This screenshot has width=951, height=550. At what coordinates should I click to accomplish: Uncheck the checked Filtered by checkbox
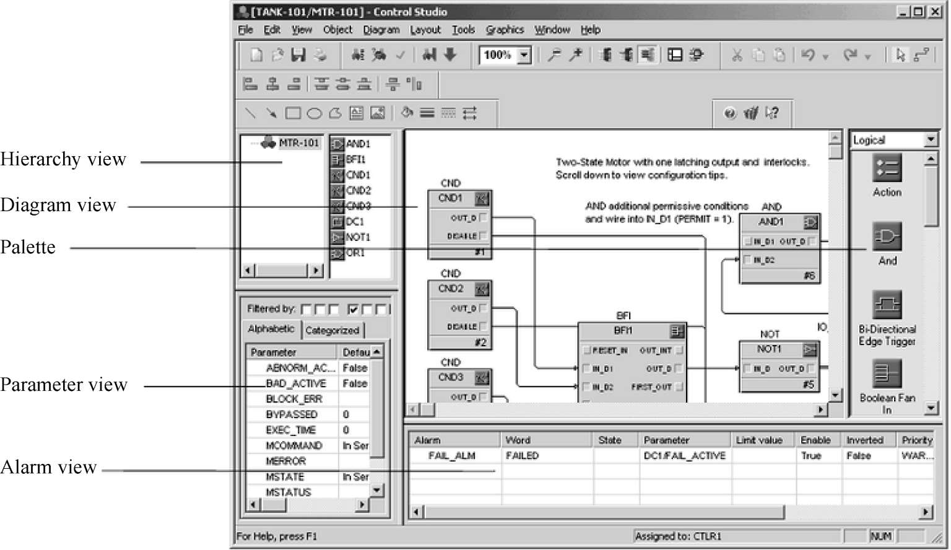tap(353, 309)
